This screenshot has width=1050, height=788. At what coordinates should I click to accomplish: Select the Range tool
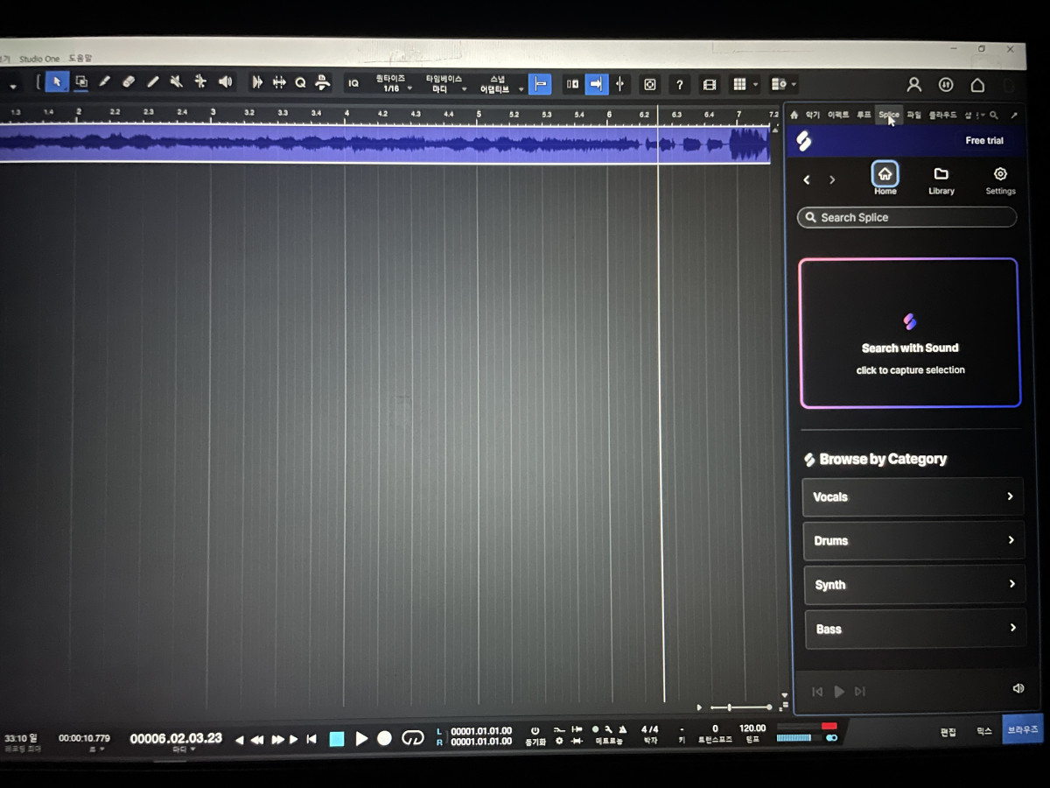pos(81,82)
